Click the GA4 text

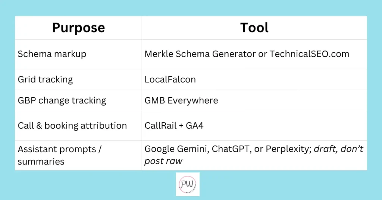click(195, 126)
